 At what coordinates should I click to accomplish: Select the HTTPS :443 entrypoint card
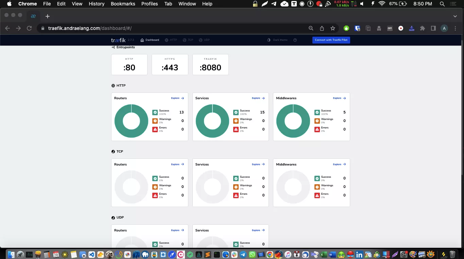click(x=170, y=65)
